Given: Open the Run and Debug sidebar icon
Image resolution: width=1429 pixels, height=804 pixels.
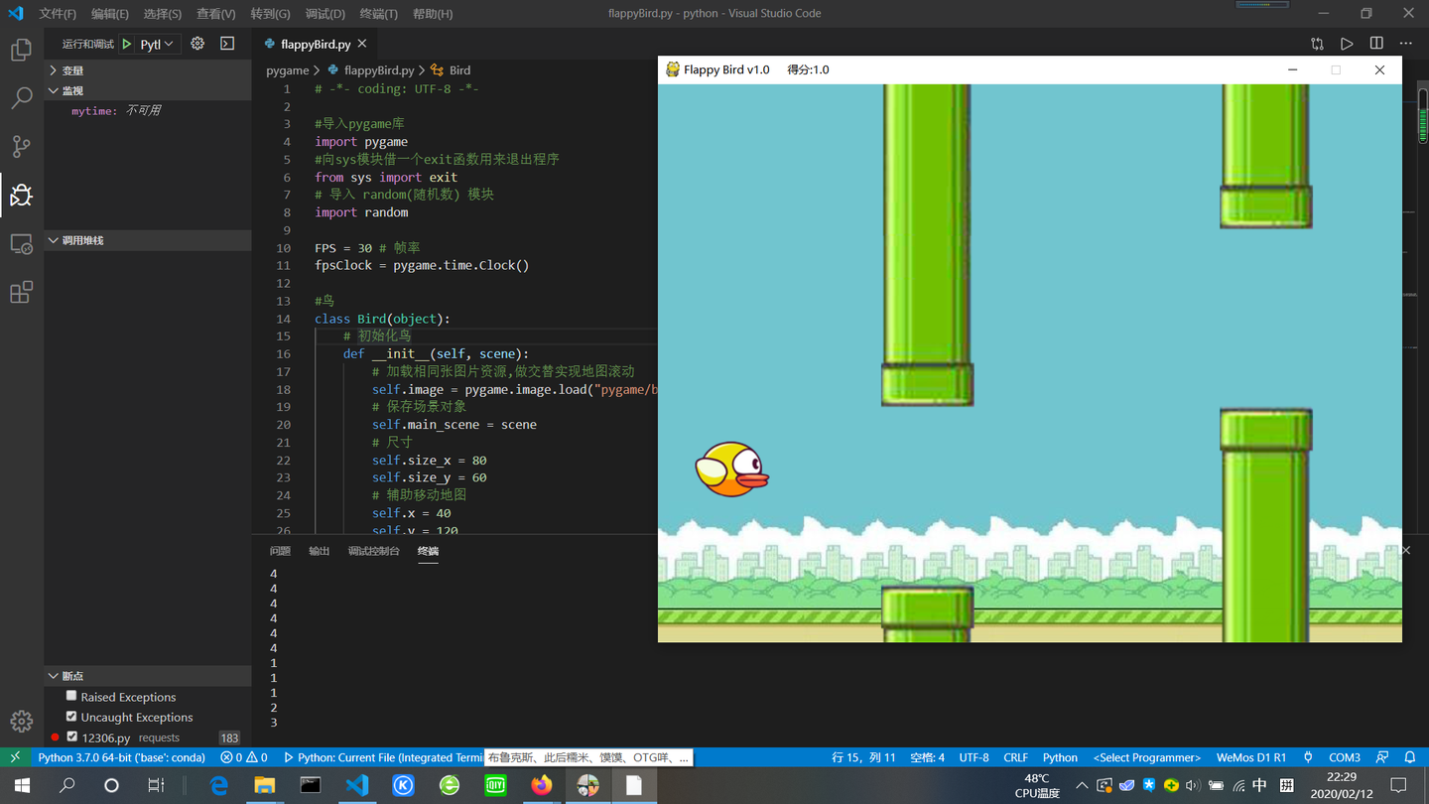Looking at the screenshot, I should tap(21, 195).
